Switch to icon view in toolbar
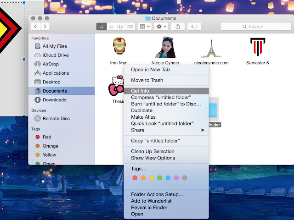This screenshot has height=220, width=294. tap(102, 27)
